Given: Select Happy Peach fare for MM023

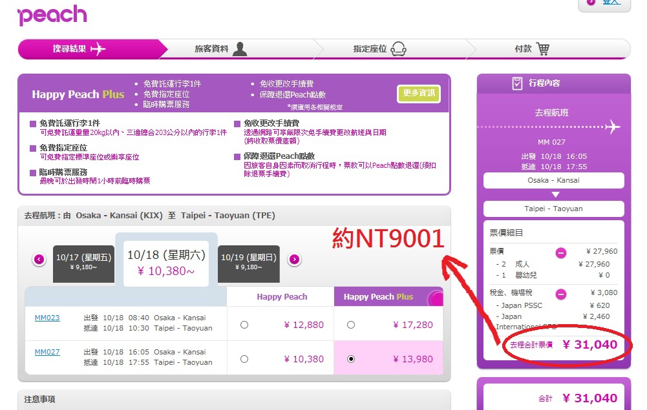Looking at the screenshot, I should pyautogui.click(x=244, y=325).
